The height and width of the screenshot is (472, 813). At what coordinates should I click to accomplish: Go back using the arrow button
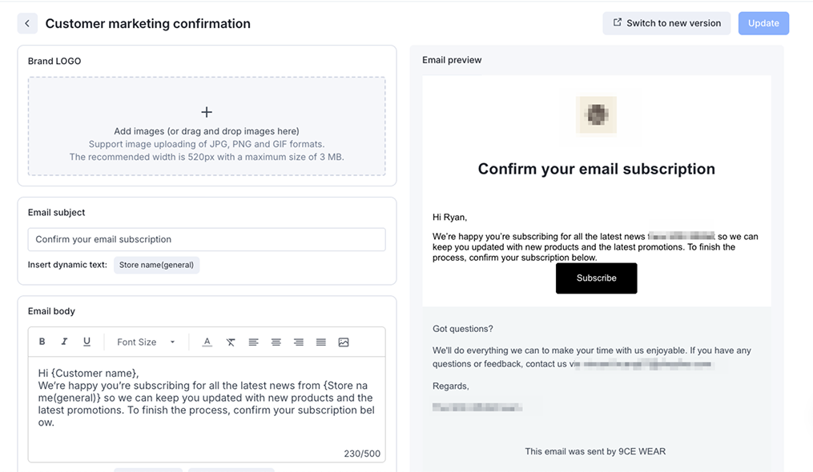tap(27, 24)
